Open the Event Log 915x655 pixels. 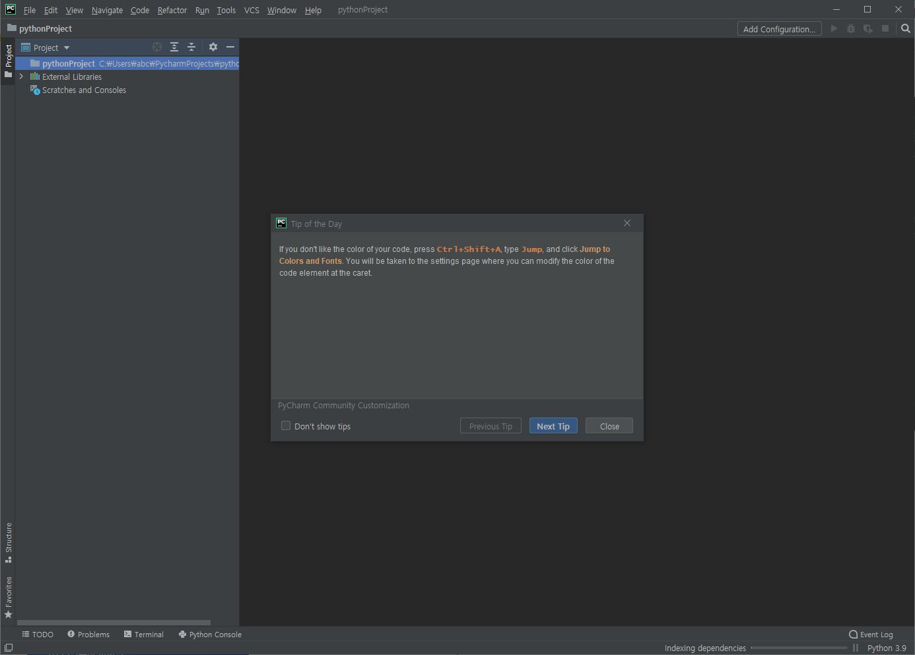(871, 634)
